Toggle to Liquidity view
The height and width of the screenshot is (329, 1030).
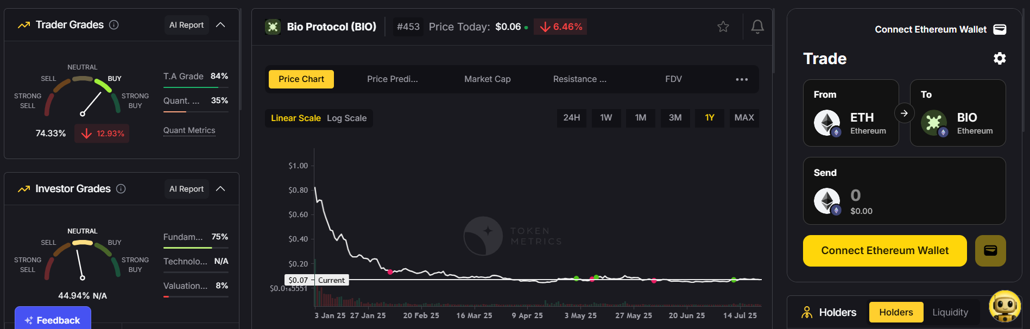click(950, 312)
